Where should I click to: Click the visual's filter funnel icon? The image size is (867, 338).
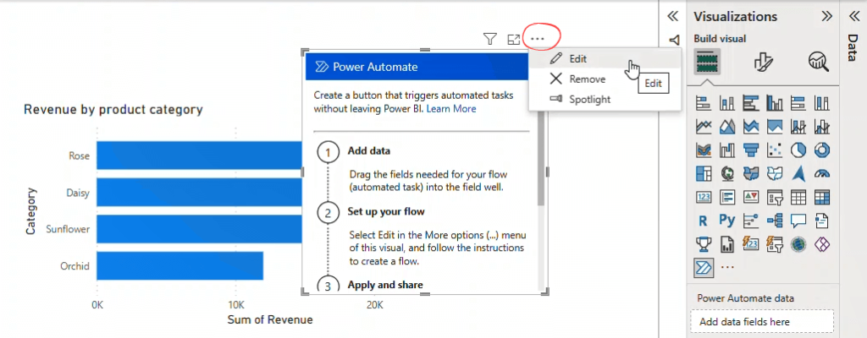pos(490,39)
